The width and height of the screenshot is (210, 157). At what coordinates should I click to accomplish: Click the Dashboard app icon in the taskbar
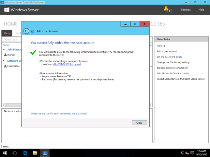pyautogui.click(x=45, y=153)
